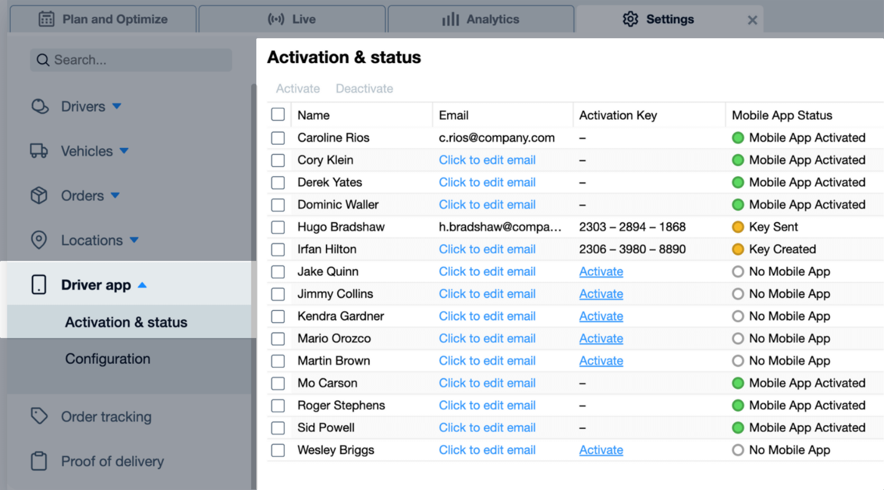
Task: Open the Locations pin icon
Action: [39, 240]
